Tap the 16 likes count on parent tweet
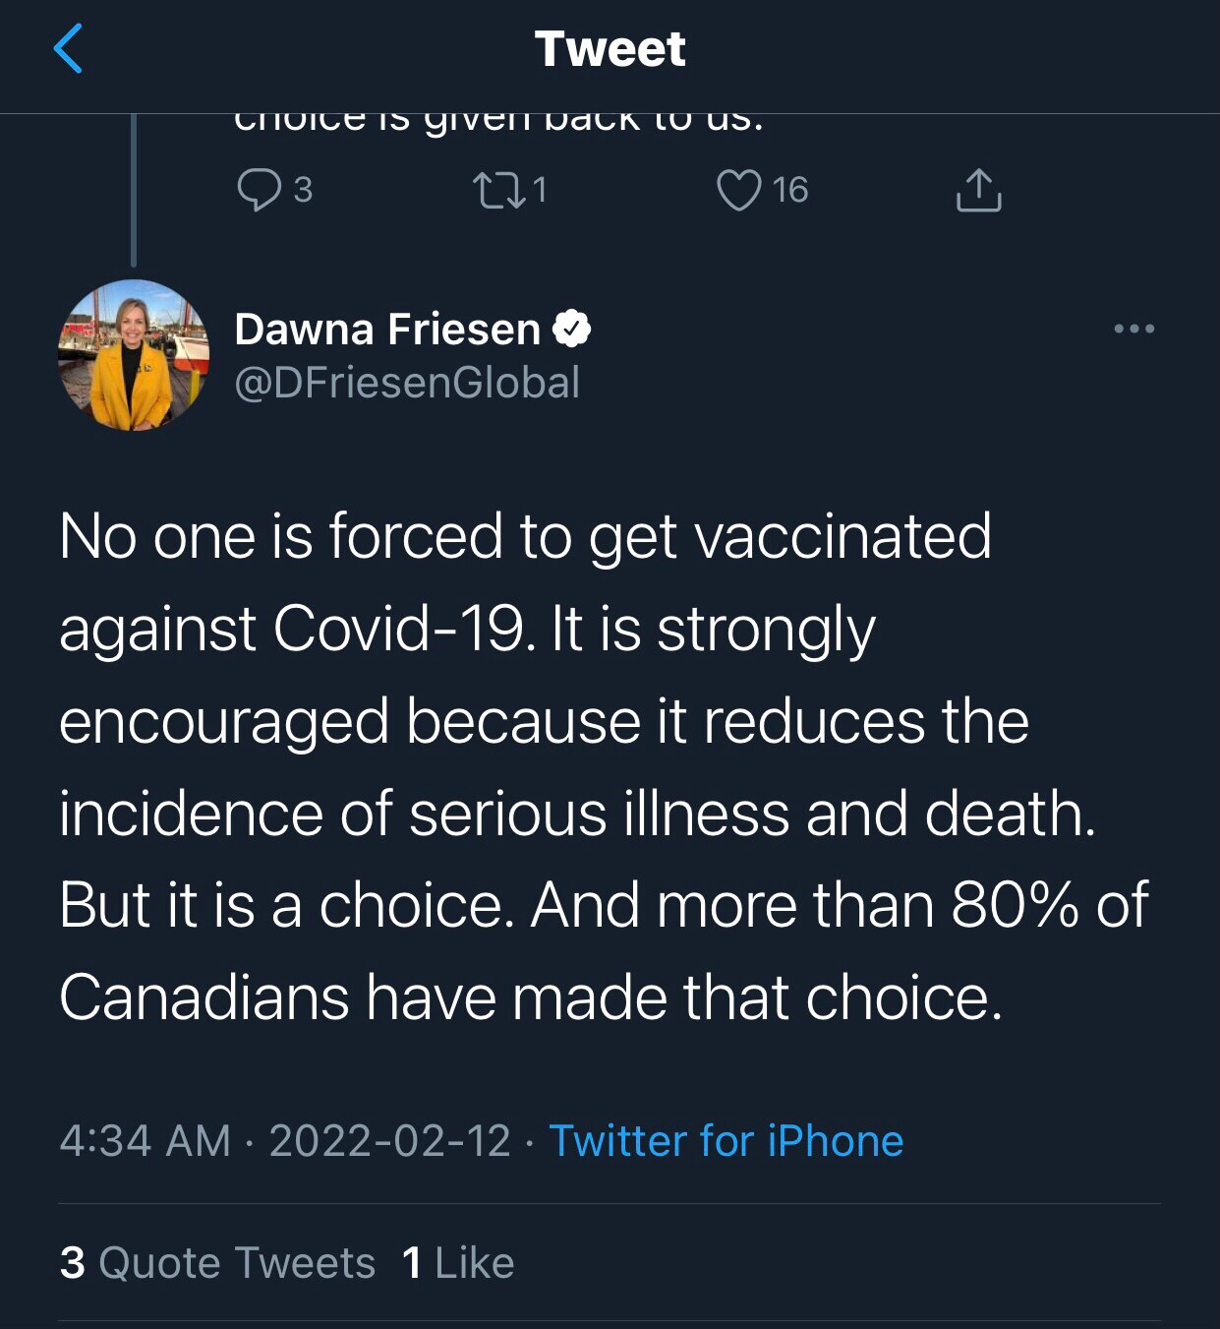The width and height of the screenshot is (1220, 1329). click(x=789, y=190)
